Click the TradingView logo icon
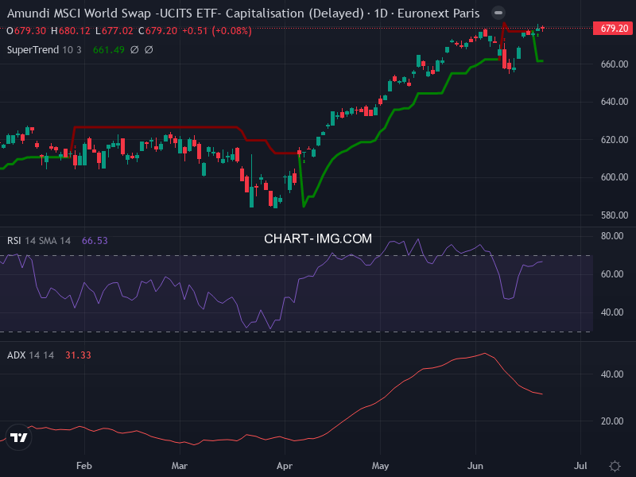 (x=18, y=437)
